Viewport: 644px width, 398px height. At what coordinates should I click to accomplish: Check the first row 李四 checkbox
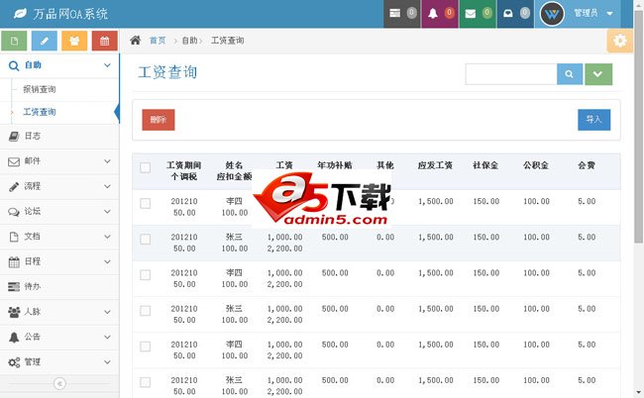pos(145,204)
